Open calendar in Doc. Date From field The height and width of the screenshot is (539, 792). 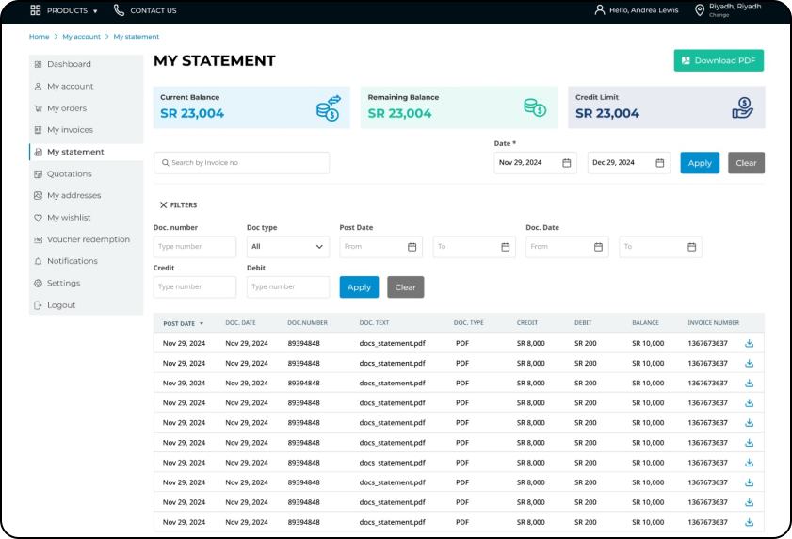(599, 247)
